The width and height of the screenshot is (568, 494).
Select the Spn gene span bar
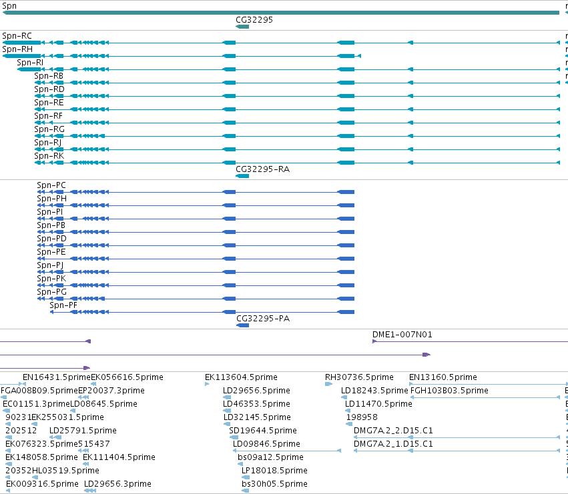click(281, 13)
